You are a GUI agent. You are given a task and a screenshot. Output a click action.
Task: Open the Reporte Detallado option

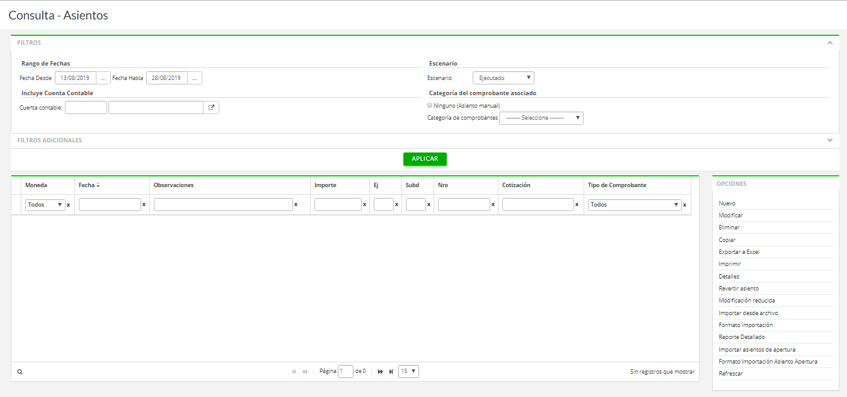point(743,337)
